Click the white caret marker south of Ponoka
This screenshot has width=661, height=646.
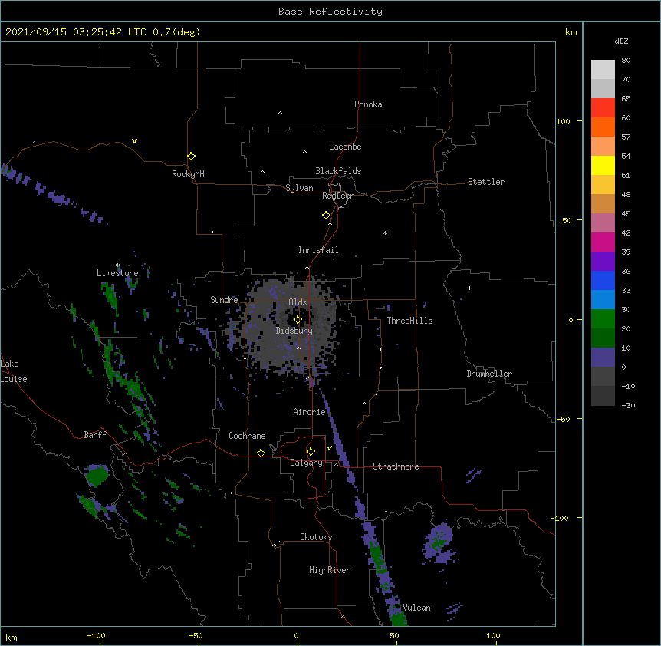280,113
